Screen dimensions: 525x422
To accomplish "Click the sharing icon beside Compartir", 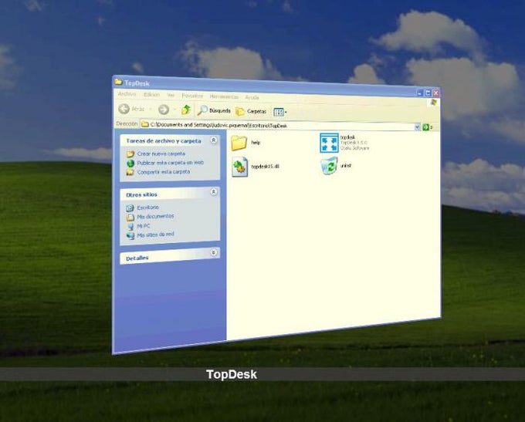I will point(130,172).
